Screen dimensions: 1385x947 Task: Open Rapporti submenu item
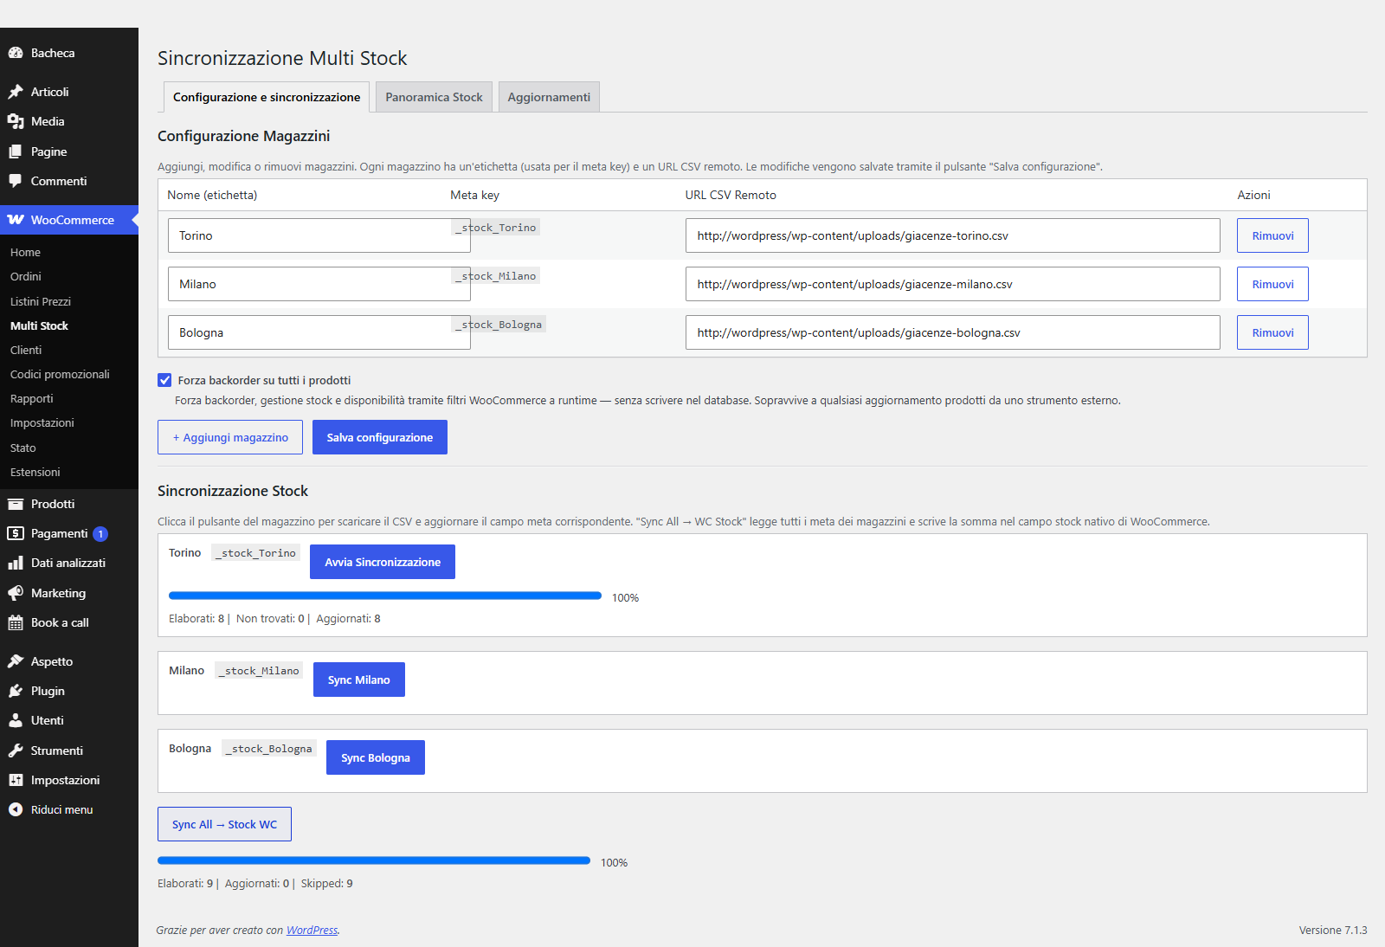(x=31, y=398)
